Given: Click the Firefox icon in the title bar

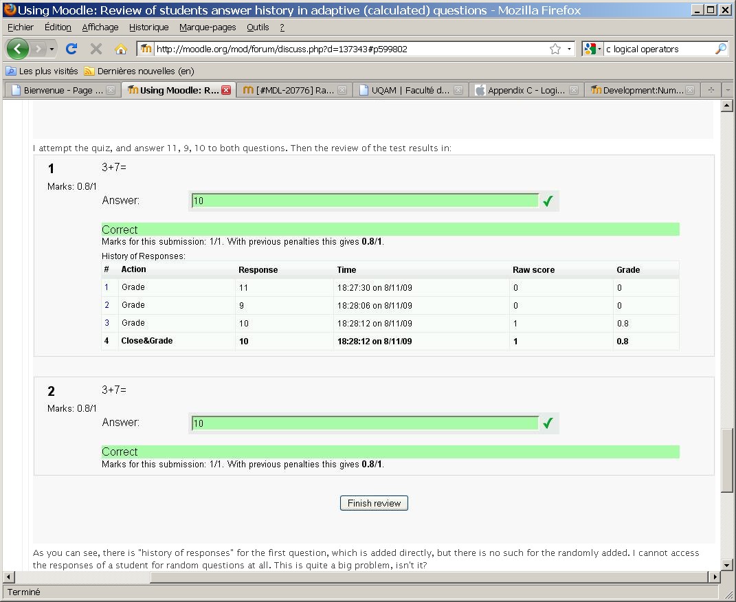Looking at the screenshot, I should [x=10, y=10].
